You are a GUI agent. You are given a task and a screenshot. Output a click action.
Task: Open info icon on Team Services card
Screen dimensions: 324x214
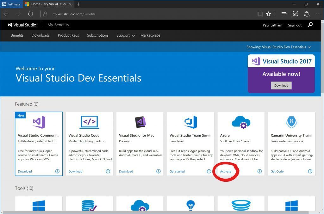pos(209,171)
